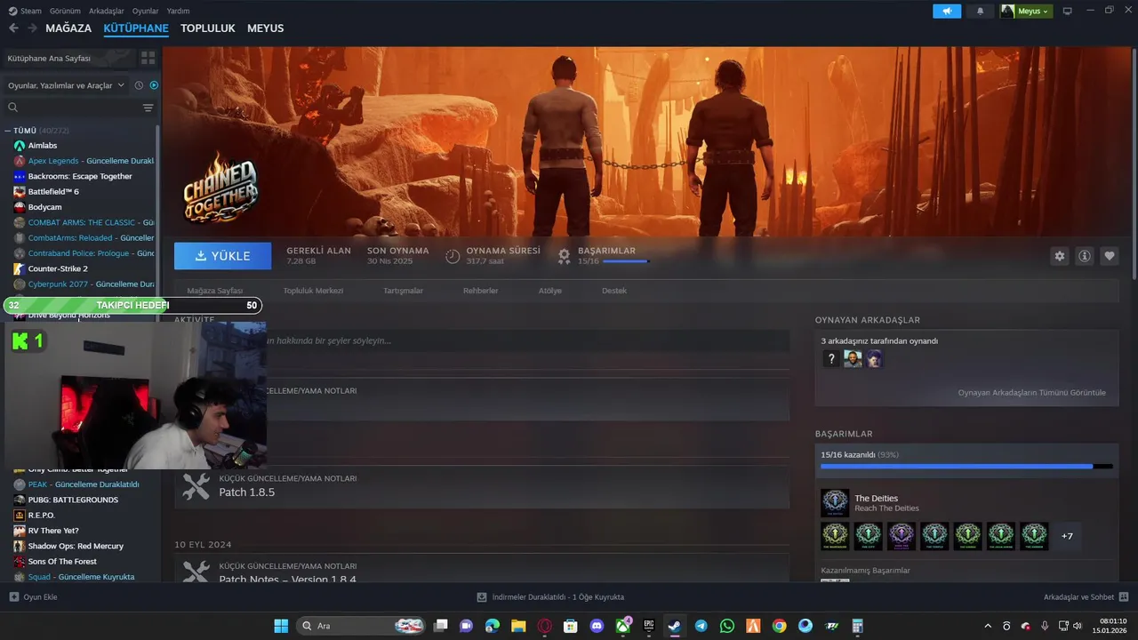Open the MEYUS profile tab
This screenshot has height=640, width=1138.
[x=266, y=28]
